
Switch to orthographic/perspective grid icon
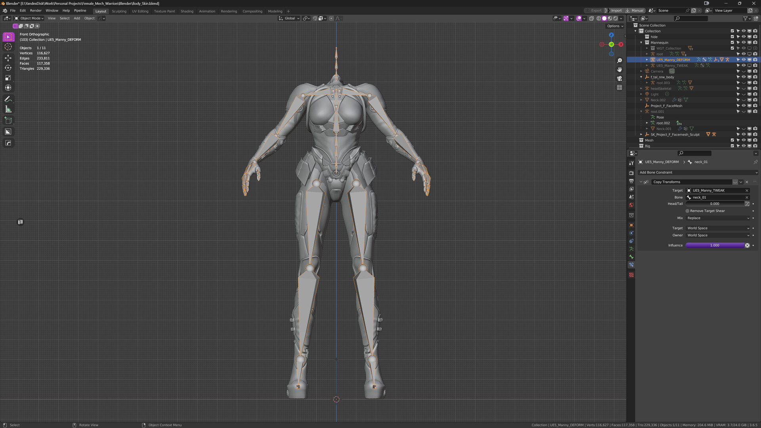point(620,88)
